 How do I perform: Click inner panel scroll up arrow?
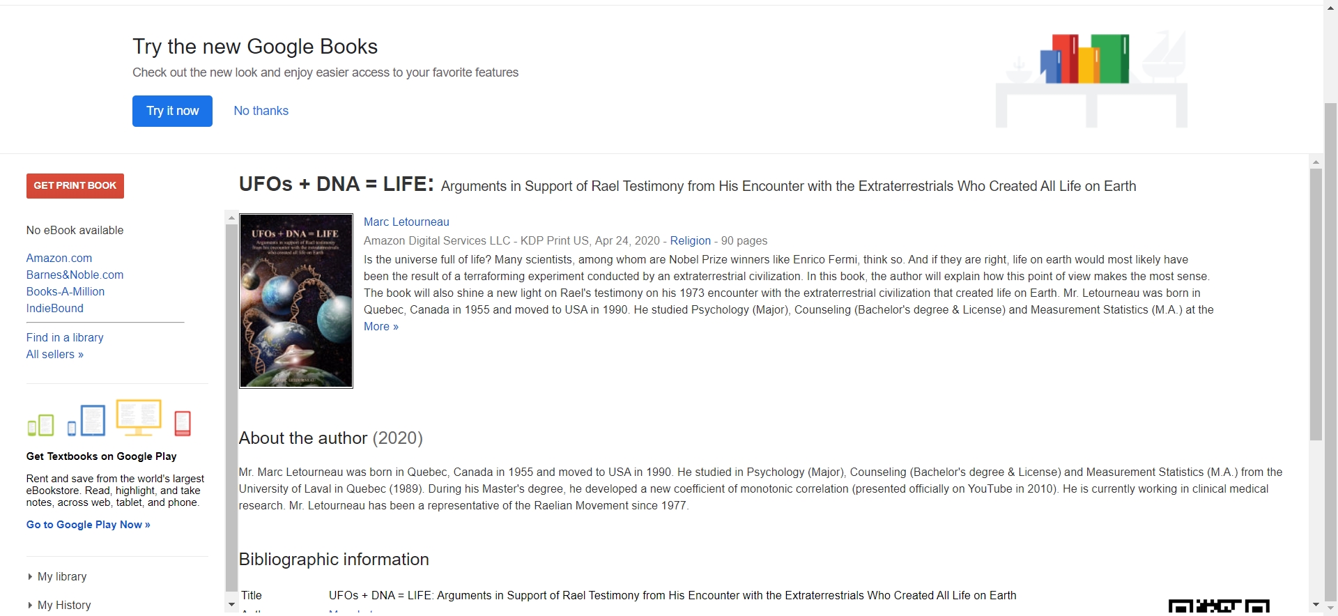coord(231,218)
